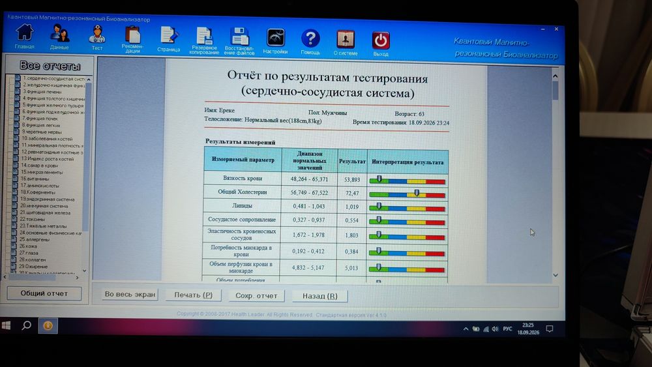Select report 25.аллергены
This screenshot has height=367, width=652.
[35, 239]
